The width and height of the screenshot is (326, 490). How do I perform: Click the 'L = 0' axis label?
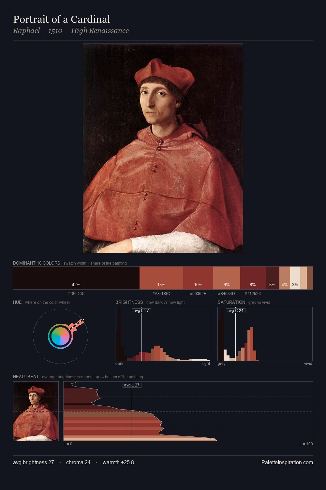click(x=68, y=444)
